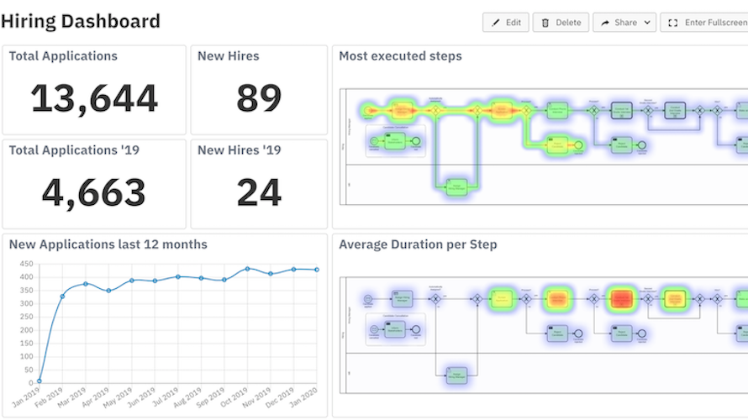The width and height of the screenshot is (748, 420).
Task: Open the Most executed steps report title
Action: tap(400, 55)
